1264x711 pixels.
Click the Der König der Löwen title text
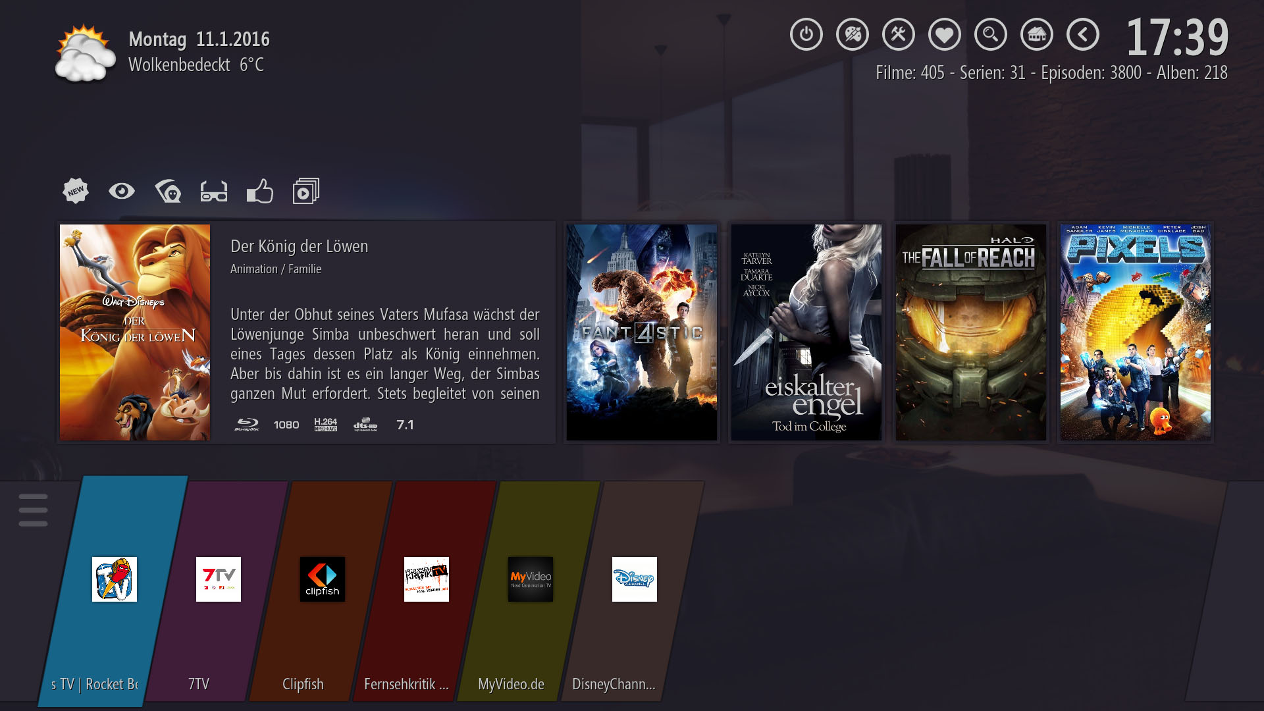(x=300, y=246)
